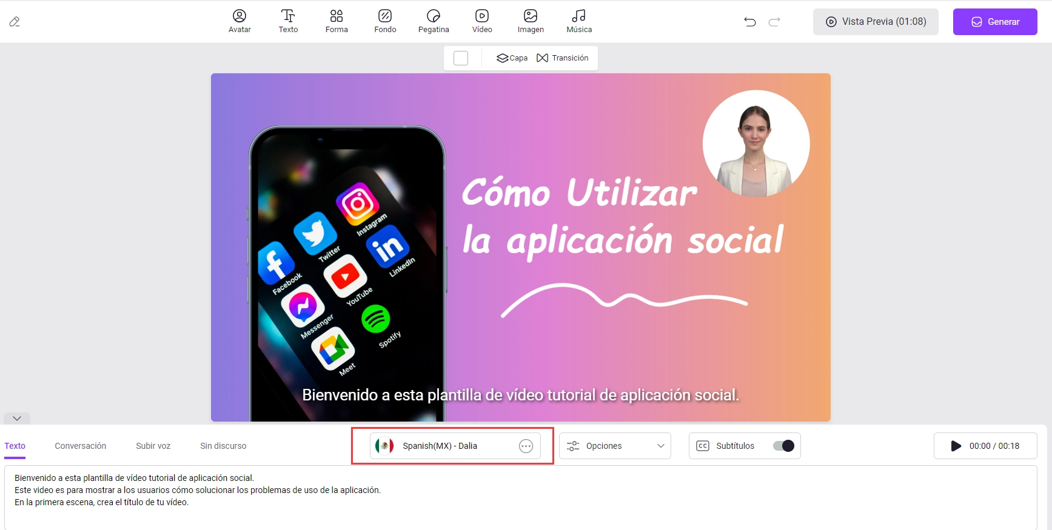Redo the last action

(774, 22)
